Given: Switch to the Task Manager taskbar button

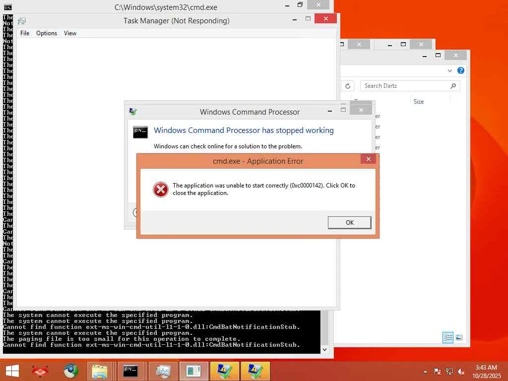Looking at the screenshot, I should (163, 371).
